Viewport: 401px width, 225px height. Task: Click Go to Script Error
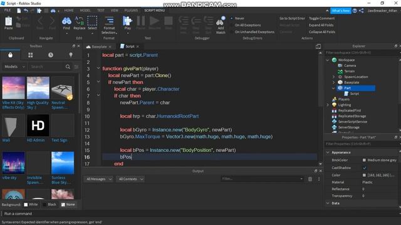coord(292,18)
